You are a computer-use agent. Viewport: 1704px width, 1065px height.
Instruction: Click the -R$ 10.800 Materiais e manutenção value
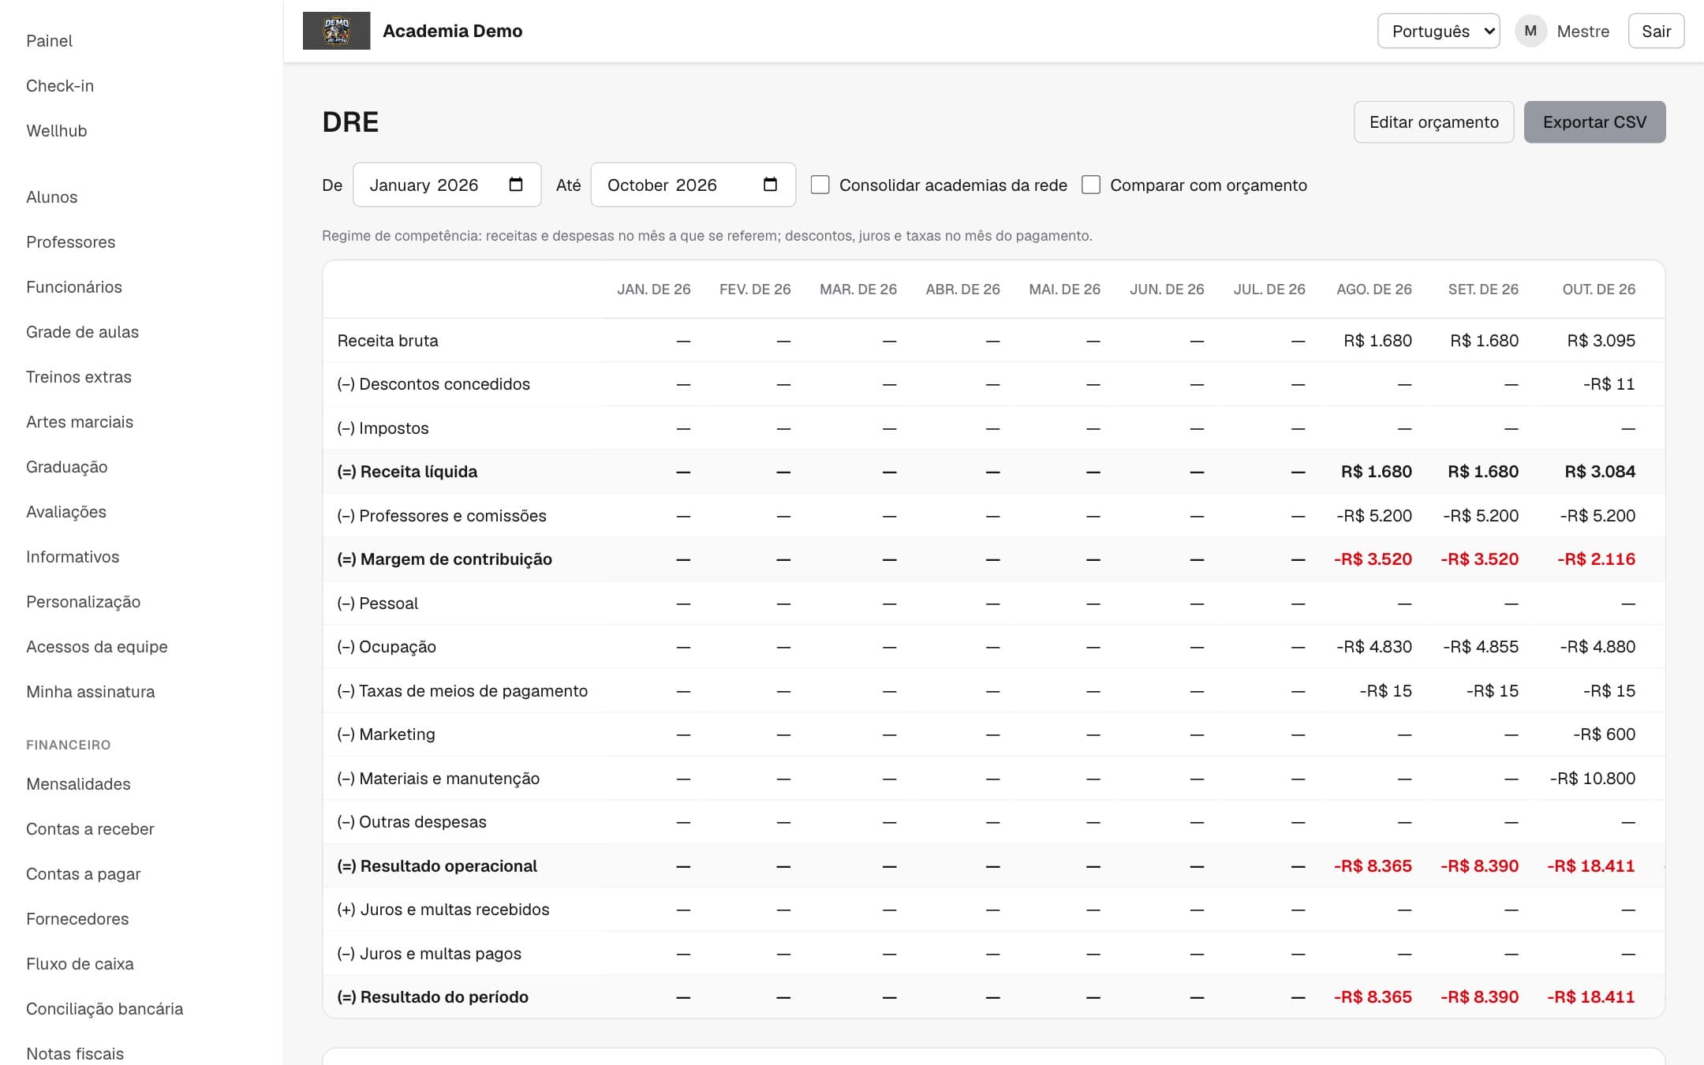click(x=1592, y=779)
